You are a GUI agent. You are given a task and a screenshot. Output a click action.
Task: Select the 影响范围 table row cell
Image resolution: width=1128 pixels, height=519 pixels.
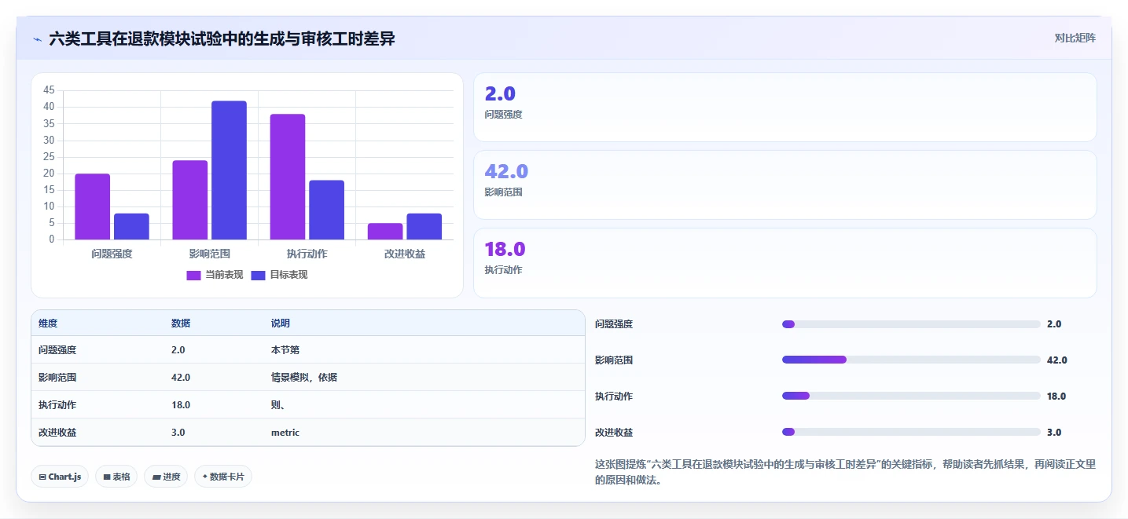57,378
